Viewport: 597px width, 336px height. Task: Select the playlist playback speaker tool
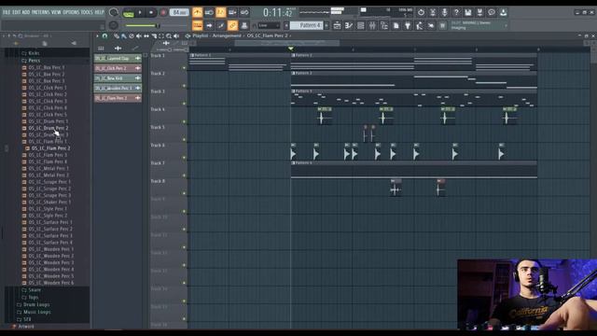tap(176, 35)
